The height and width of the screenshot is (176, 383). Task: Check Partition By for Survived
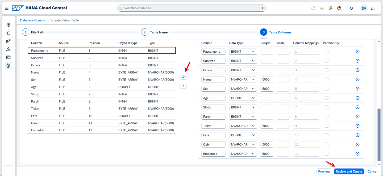(326, 61)
